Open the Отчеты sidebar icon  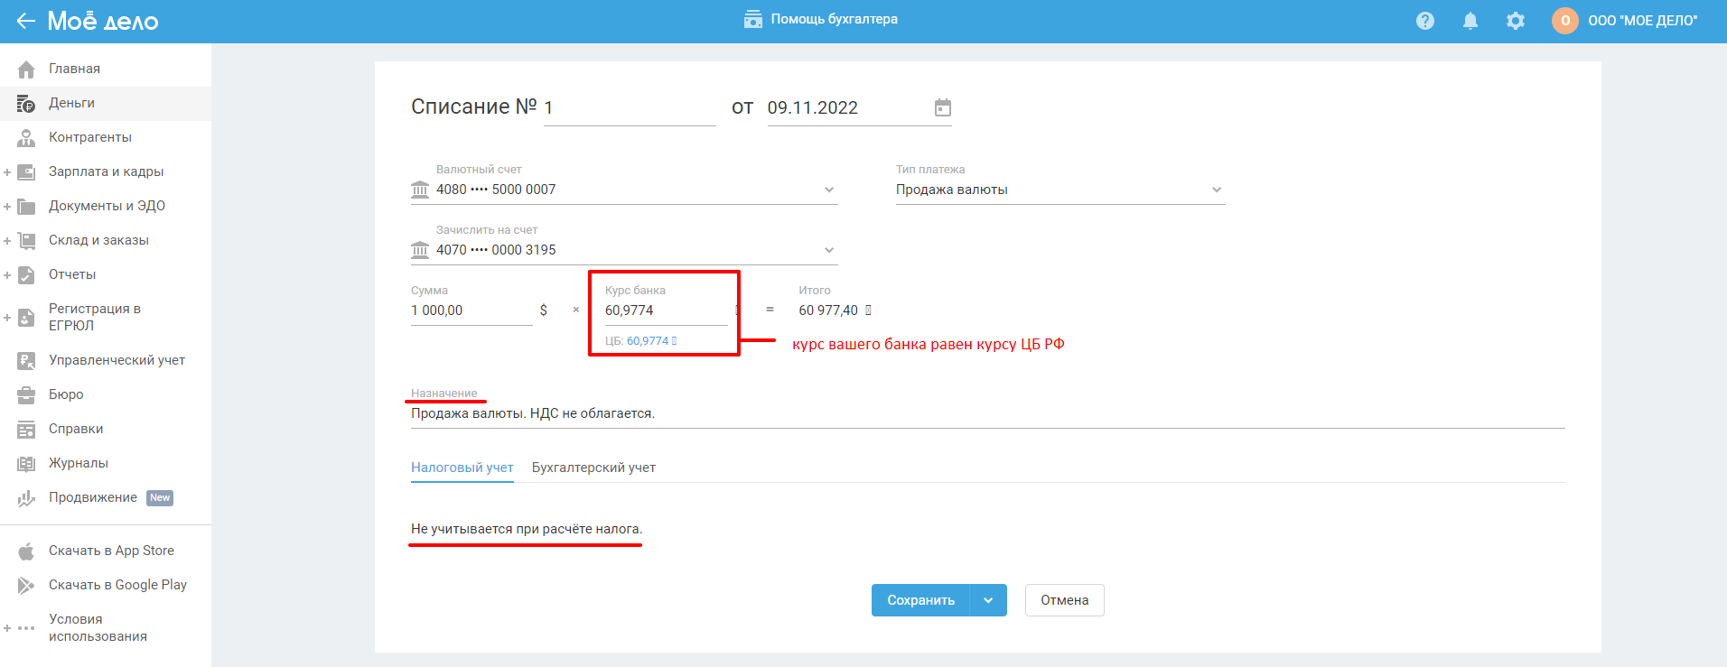pos(26,275)
